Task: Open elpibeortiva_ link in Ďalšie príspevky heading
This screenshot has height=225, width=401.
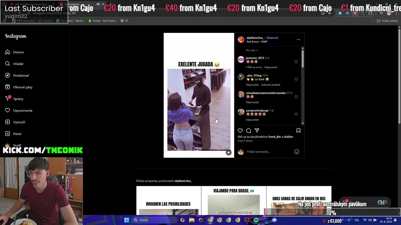Action: pyautogui.click(x=183, y=181)
